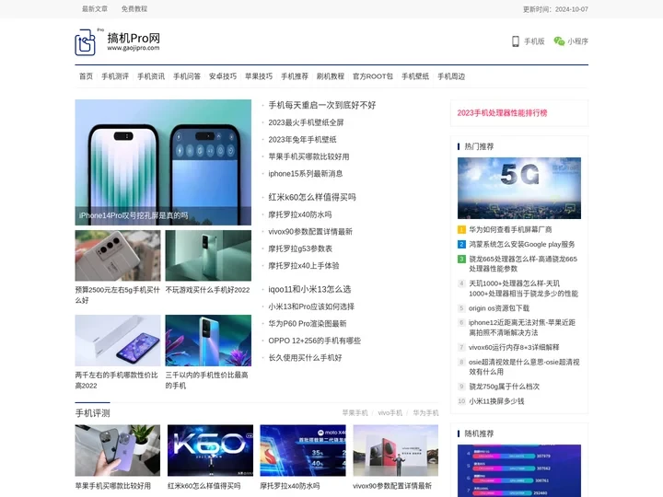663x497 pixels.
Task: Click 2023手机处理器性能排行榜 sidebar link
Action: tap(503, 113)
